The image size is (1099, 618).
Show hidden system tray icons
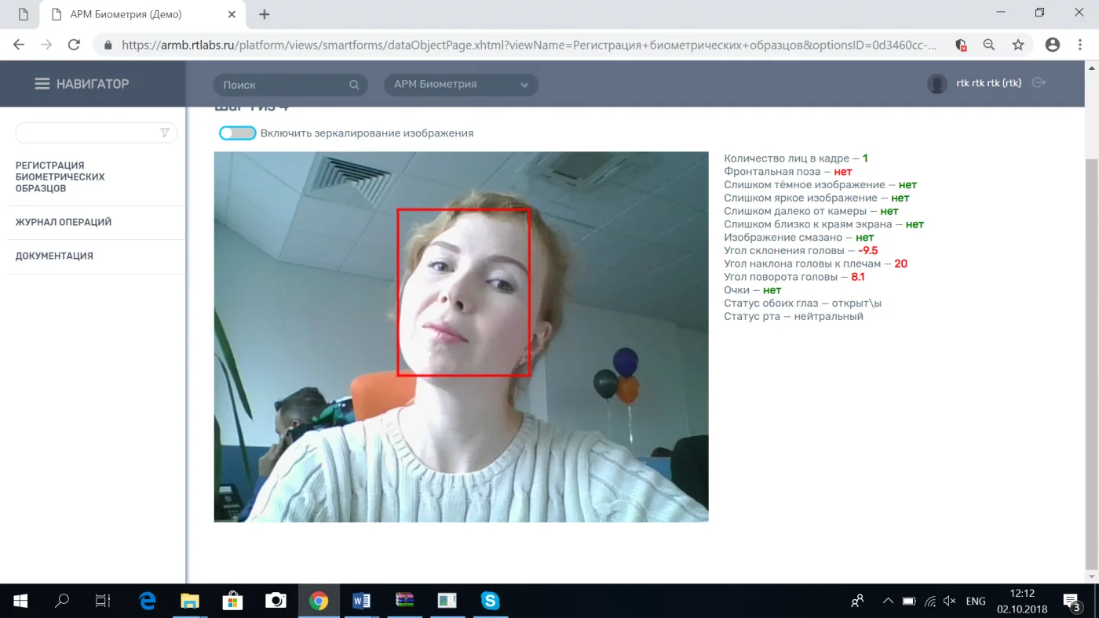888,601
